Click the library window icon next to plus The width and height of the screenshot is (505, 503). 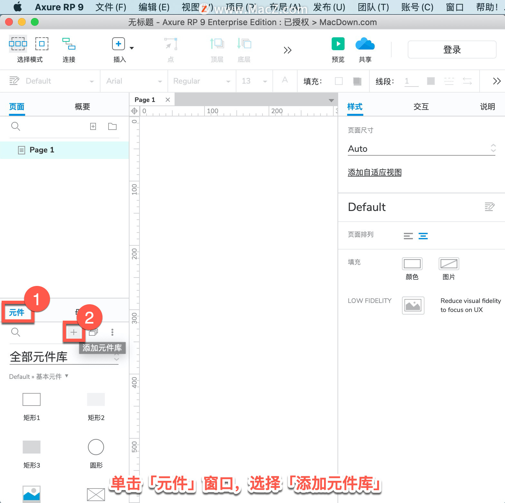(x=93, y=332)
